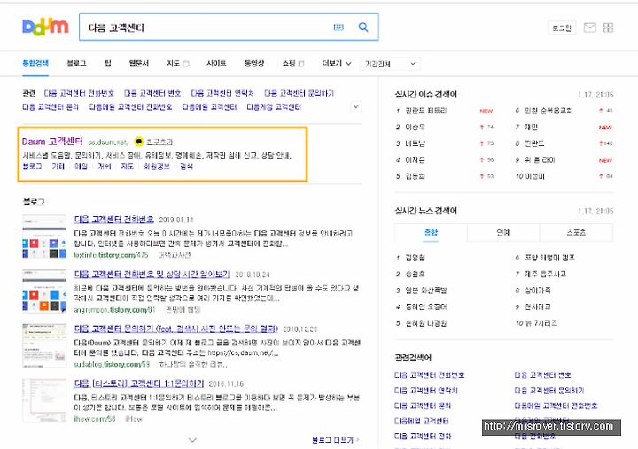Click the 블로그 더보기 link

[336, 440]
